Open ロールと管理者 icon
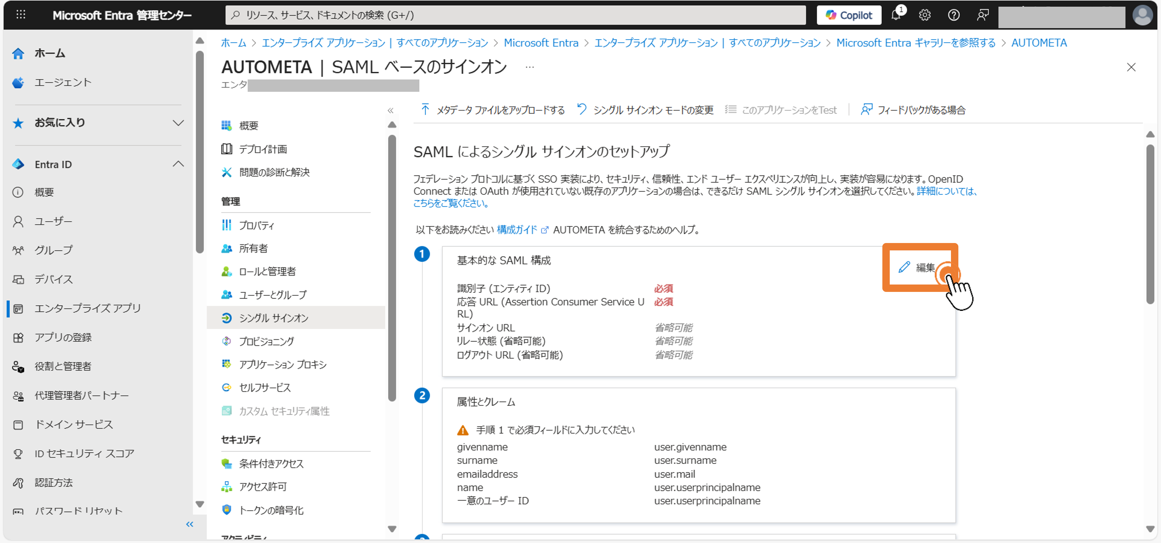 coord(227,271)
